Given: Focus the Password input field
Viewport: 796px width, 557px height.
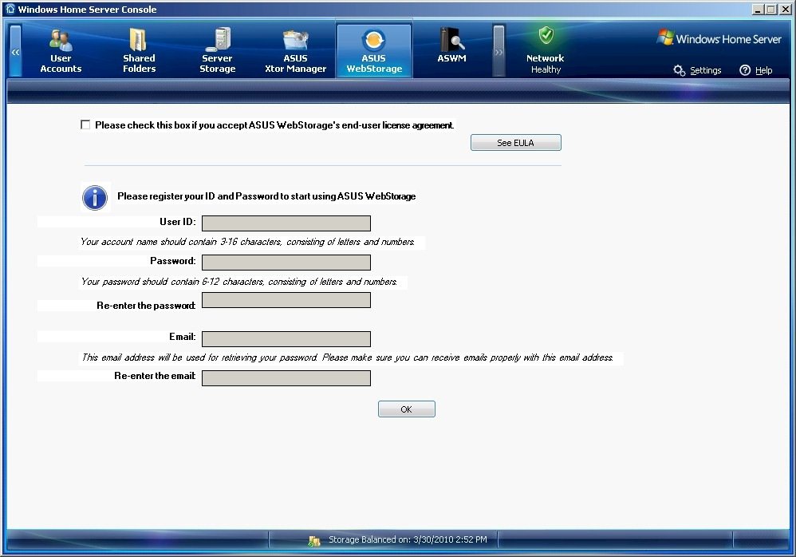Looking at the screenshot, I should pyautogui.click(x=286, y=263).
